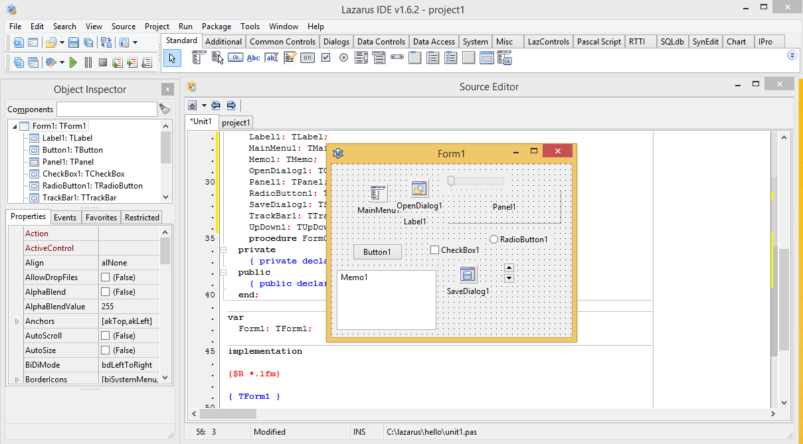The image size is (803, 444).
Task: Stop the program with the square icon
Action: [102, 62]
